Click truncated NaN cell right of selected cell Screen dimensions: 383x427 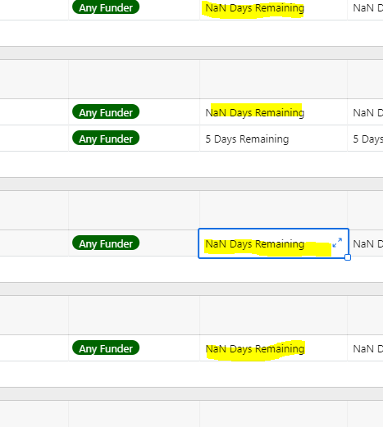coord(366,243)
